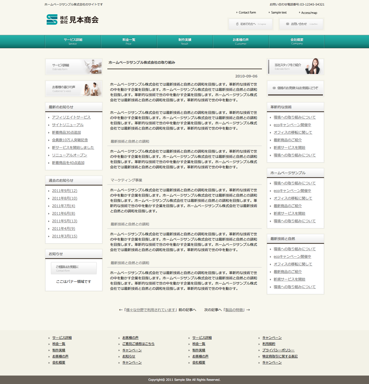
Task: Go to previous article 様々な分野で利用されています
Action: point(151,310)
